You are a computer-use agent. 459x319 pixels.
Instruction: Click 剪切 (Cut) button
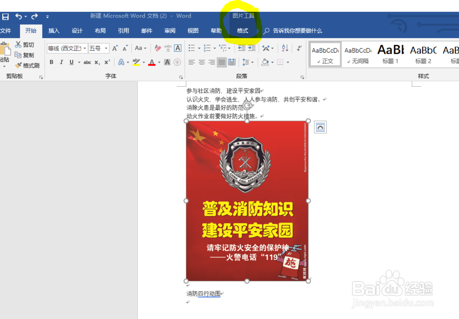[x=25, y=44]
